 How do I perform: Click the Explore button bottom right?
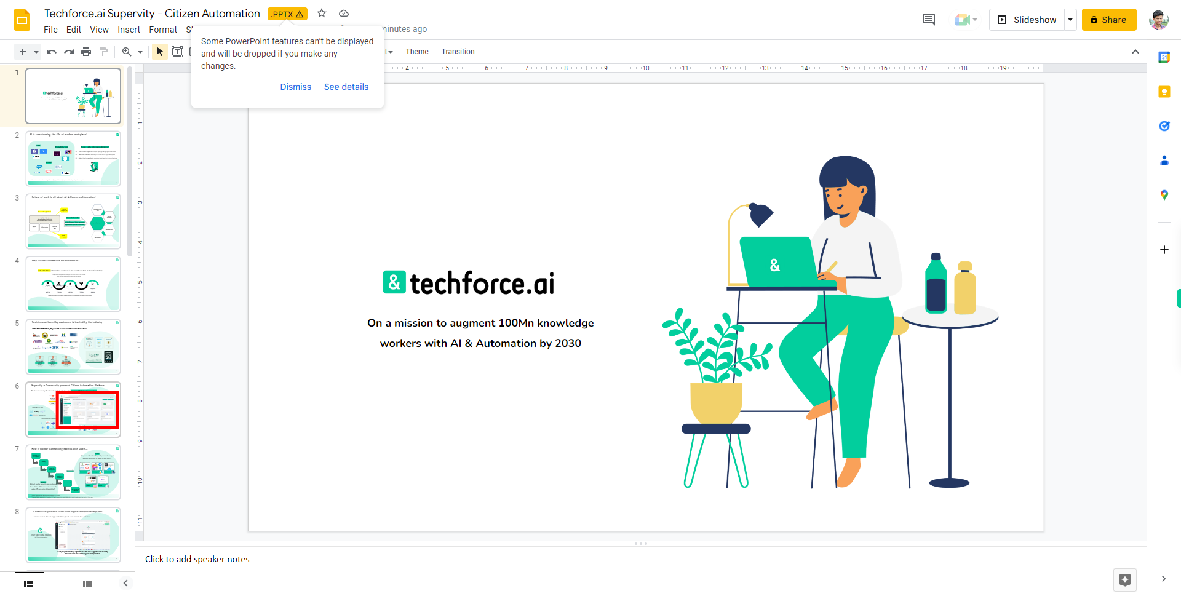pyautogui.click(x=1125, y=579)
